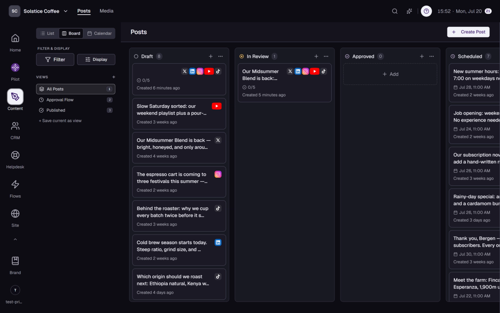
Task: Click LinkedIn icon on Cold brew card
Action: click(218, 242)
